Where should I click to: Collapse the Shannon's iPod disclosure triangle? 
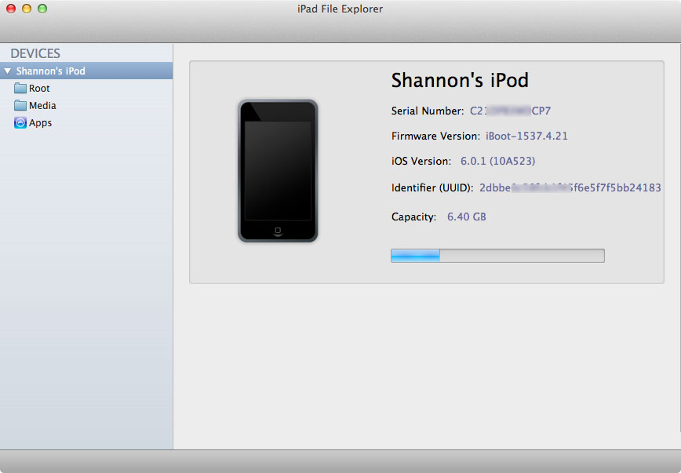(7, 71)
